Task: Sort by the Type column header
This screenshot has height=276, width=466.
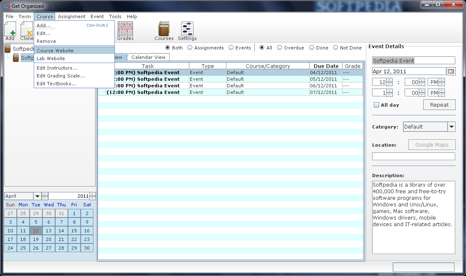Action: point(207,66)
